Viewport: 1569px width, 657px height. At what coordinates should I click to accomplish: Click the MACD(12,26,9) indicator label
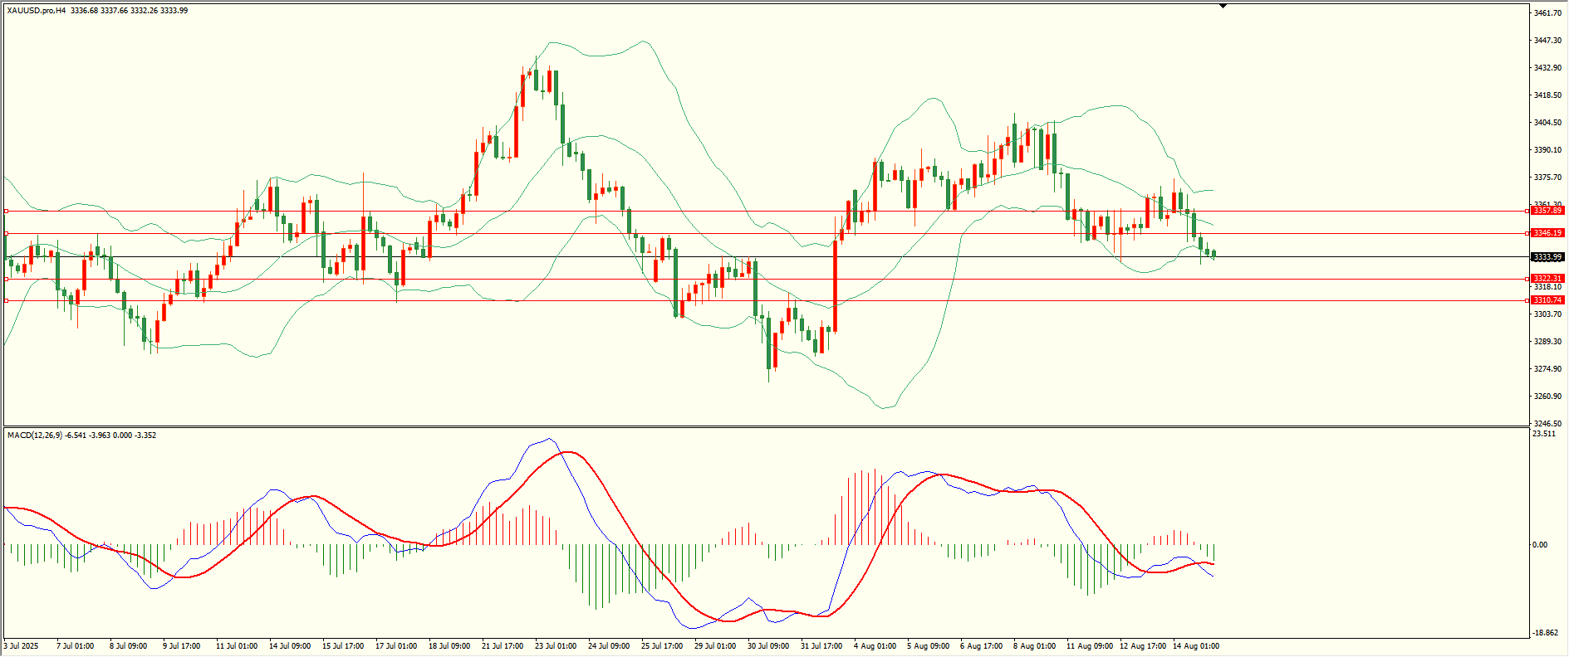pos(34,436)
